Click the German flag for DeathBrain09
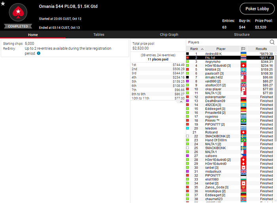Viewport: 277px width, 203px height. point(243,101)
